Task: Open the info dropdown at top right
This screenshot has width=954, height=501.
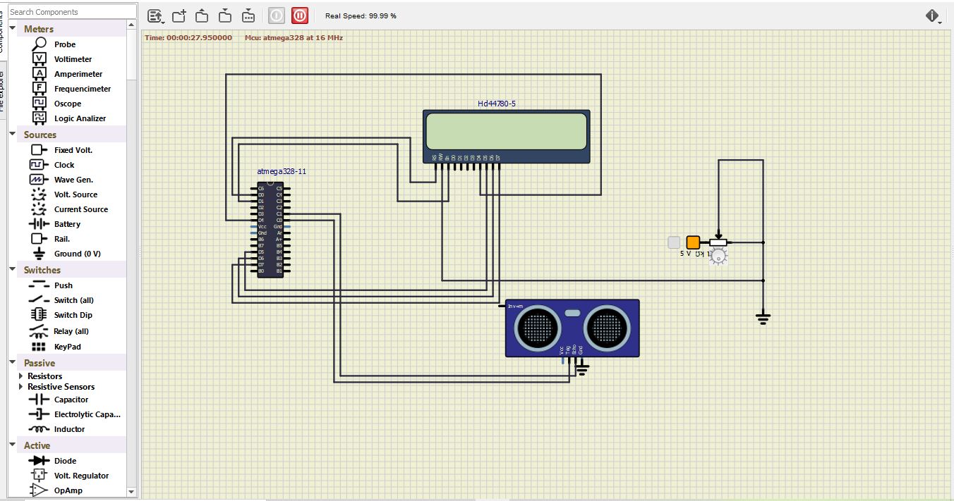Action: (x=934, y=15)
